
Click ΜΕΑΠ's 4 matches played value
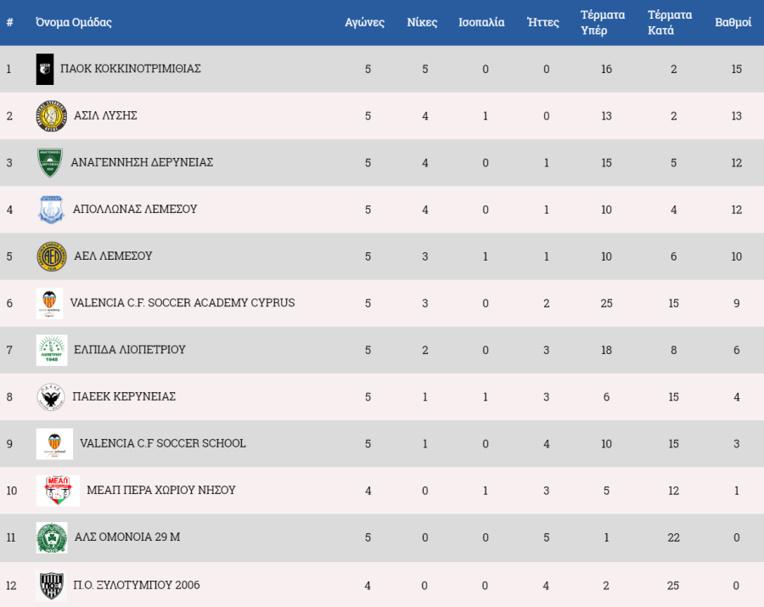[368, 491]
